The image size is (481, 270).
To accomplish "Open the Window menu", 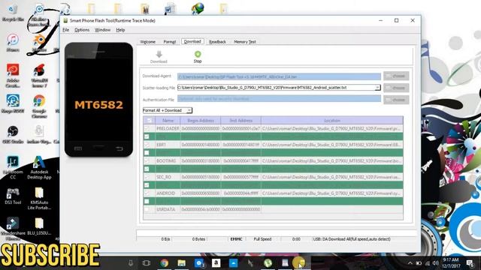I will [102, 30].
